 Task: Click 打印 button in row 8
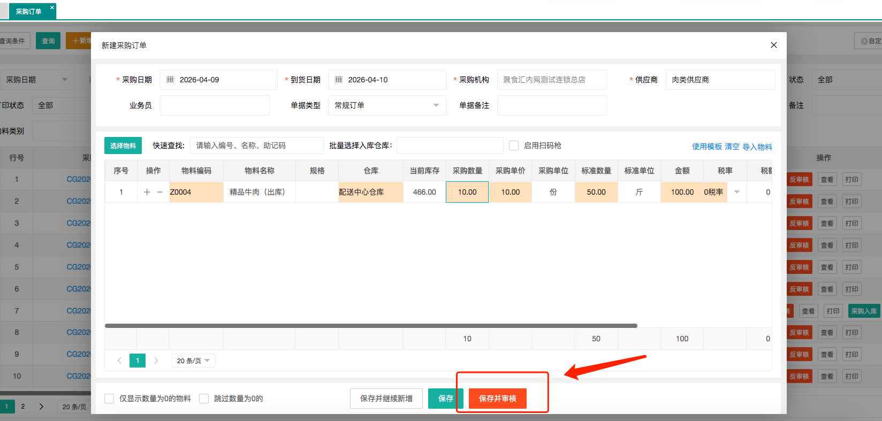[x=852, y=332]
